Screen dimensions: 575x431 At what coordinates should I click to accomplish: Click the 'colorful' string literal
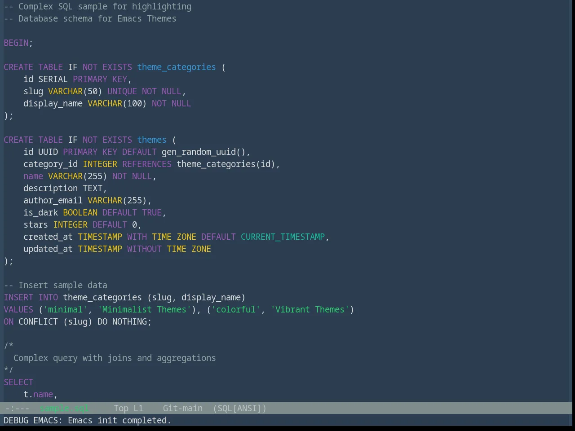[236, 309]
